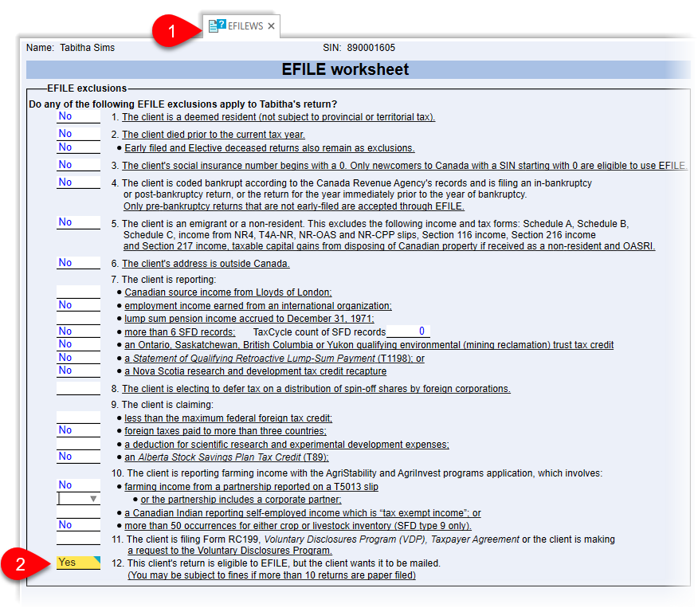The width and height of the screenshot is (698, 608).
Task: Open the yellow Yes dropdown for question 12
Action: [77, 562]
